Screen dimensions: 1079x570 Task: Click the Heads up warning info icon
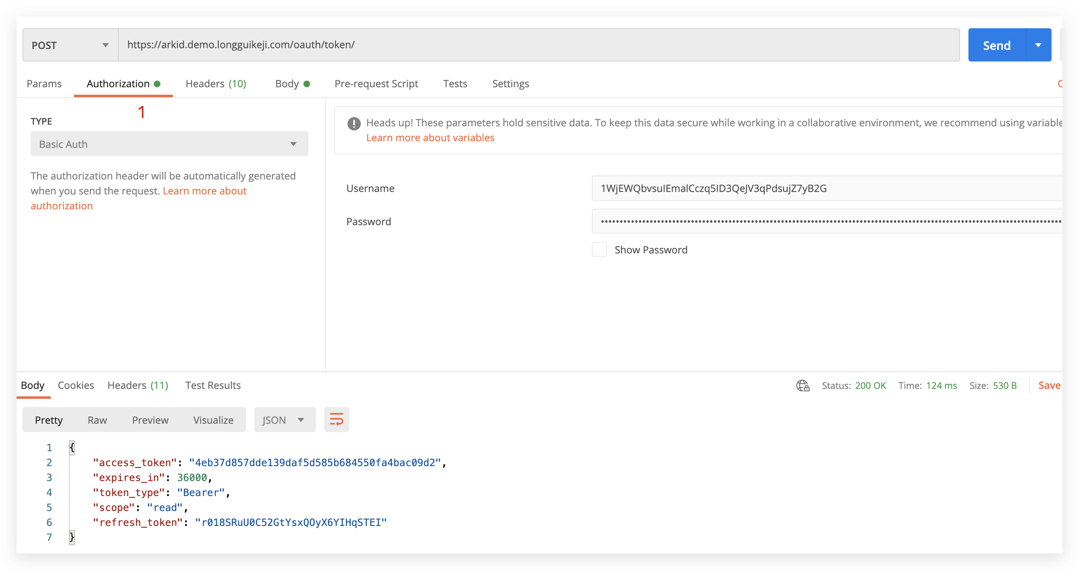coord(354,123)
